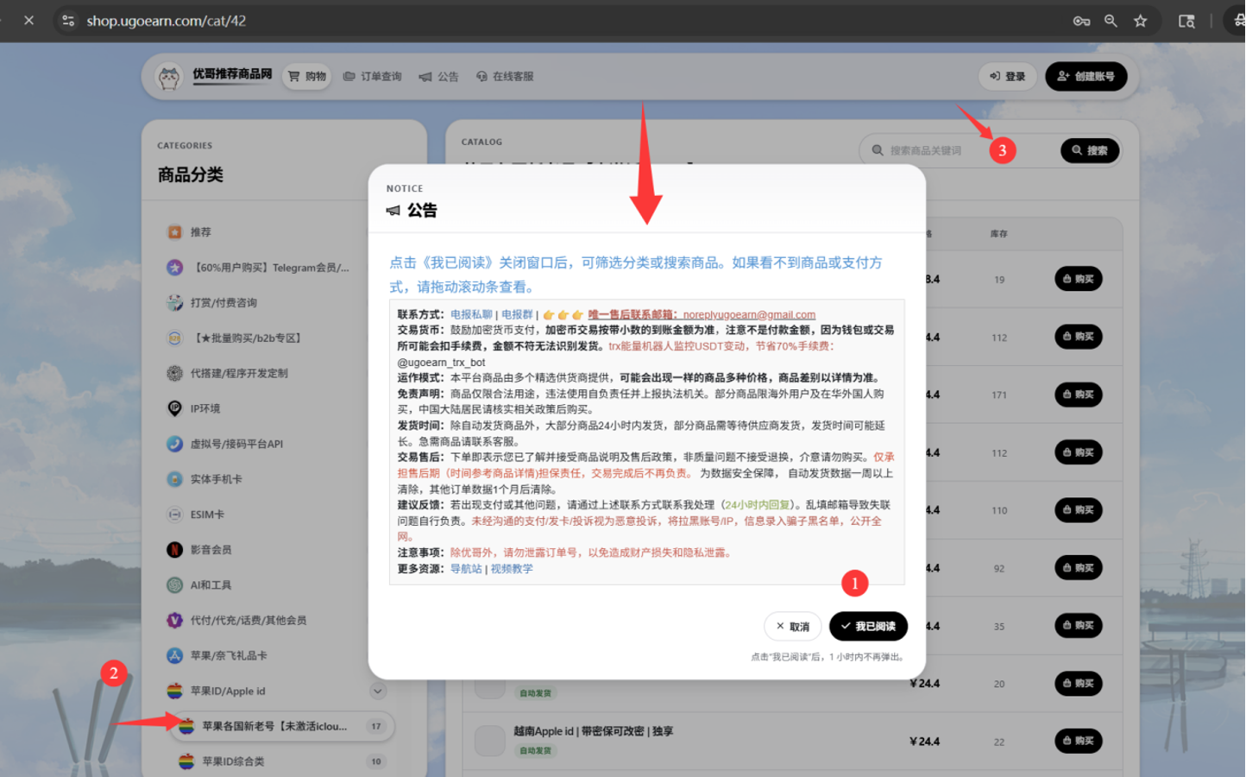
Task: Click the 登录 login button
Action: [1007, 76]
